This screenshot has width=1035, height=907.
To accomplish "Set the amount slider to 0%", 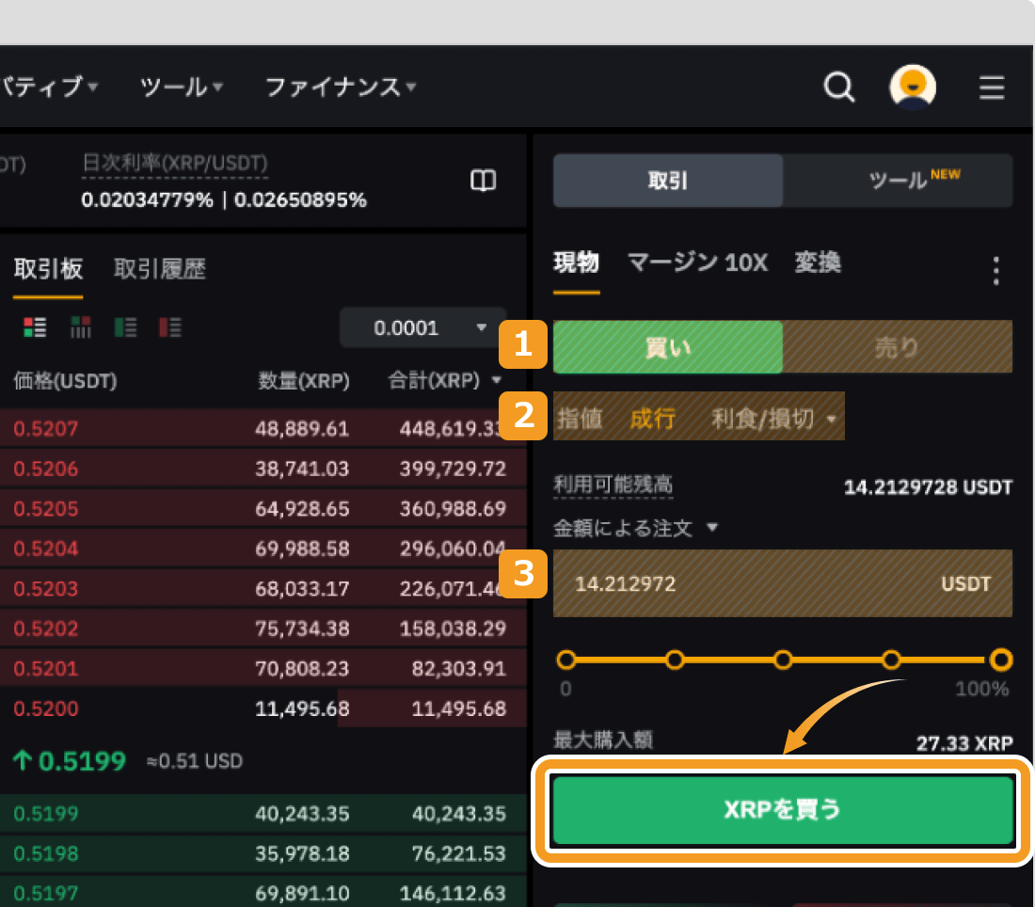I will click(566, 660).
